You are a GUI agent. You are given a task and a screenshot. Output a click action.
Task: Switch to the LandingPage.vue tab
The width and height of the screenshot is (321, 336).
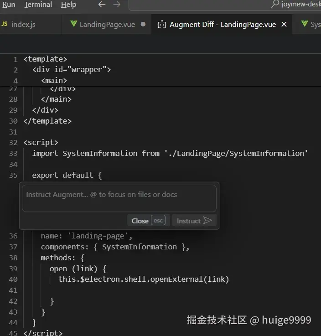[106, 25]
